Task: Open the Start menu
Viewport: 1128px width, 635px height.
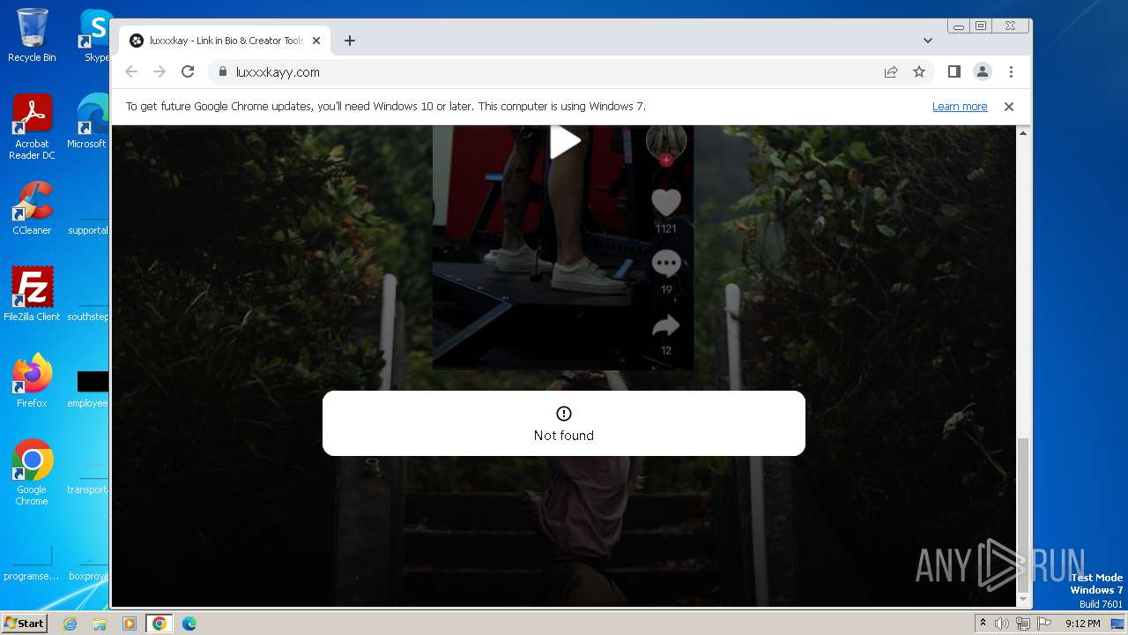Action: pos(24,623)
